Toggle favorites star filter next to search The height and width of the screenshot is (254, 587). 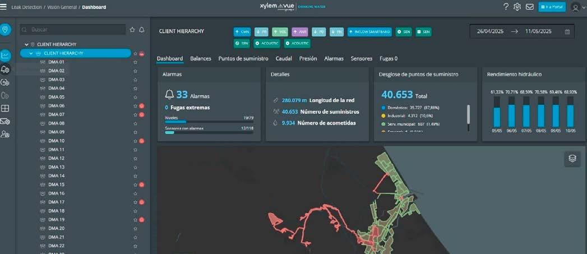point(132,30)
